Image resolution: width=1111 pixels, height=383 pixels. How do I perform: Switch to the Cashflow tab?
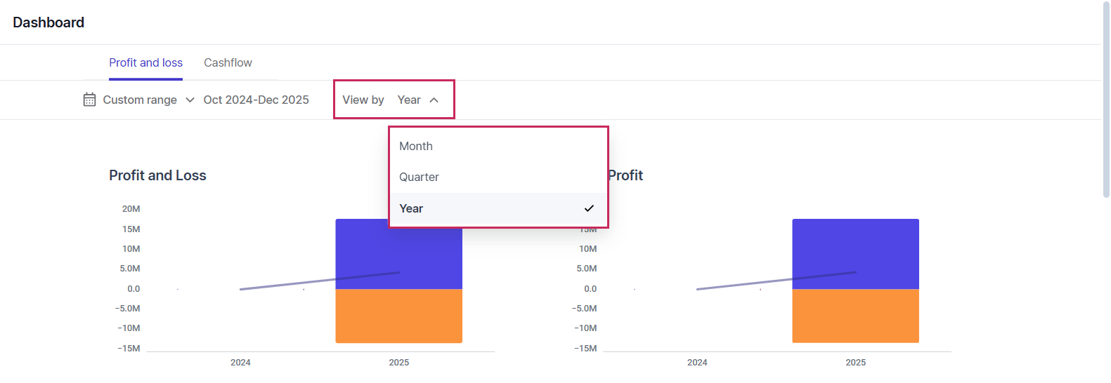click(x=228, y=62)
